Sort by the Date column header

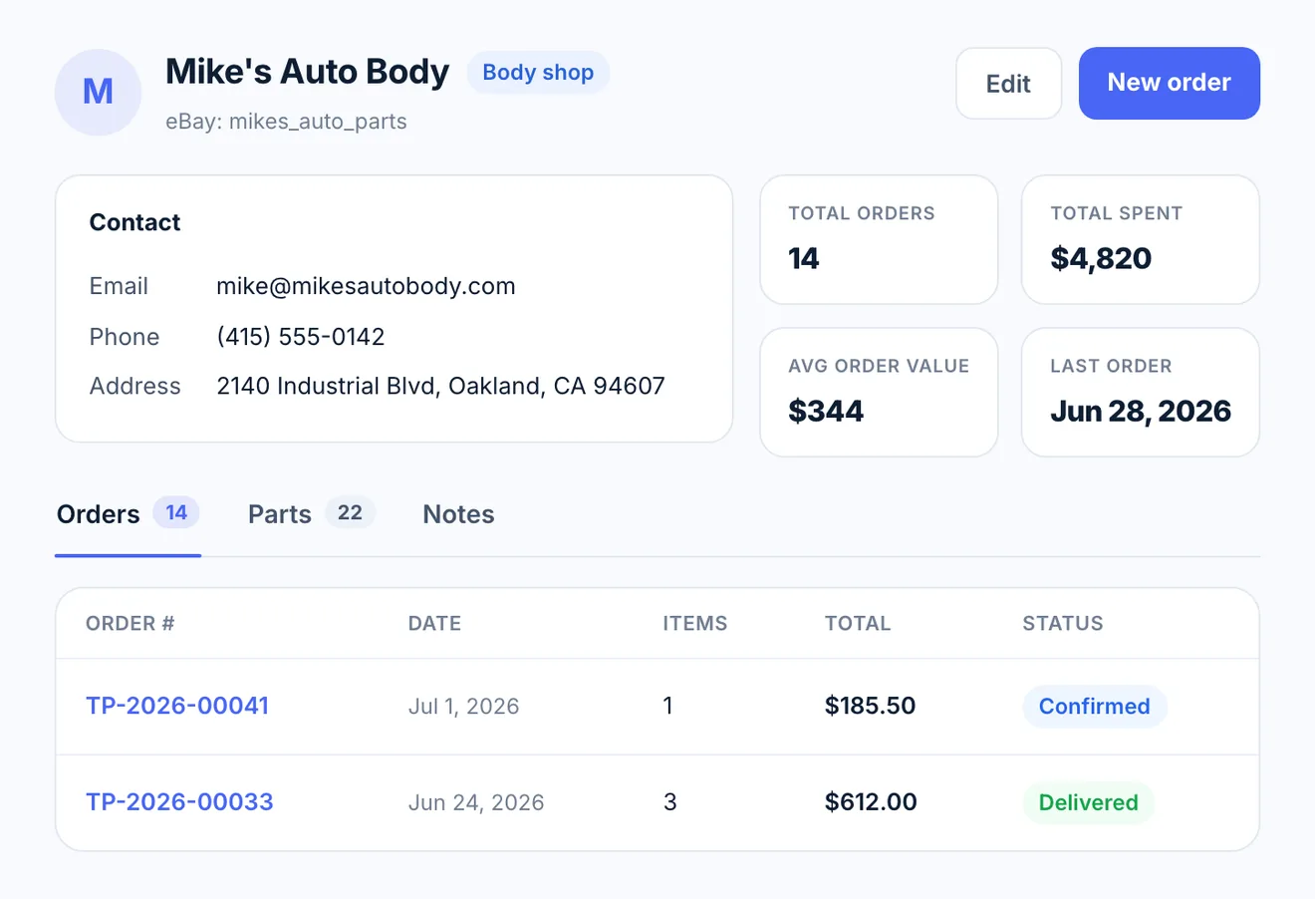[434, 624]
